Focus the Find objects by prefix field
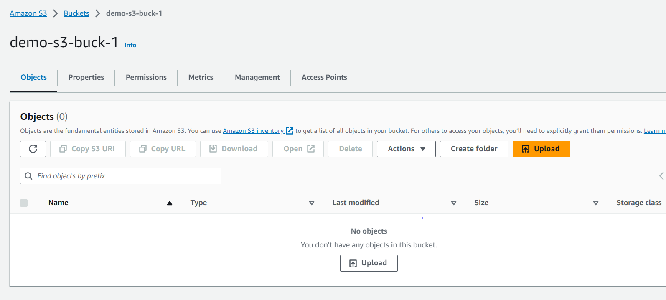666x300 pixels. click(121, 176)
